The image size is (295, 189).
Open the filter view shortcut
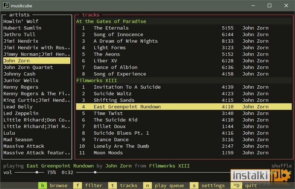tap(88, 186)
